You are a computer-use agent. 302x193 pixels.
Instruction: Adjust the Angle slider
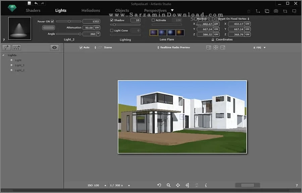pyautogui.click(x=69, y=34)
